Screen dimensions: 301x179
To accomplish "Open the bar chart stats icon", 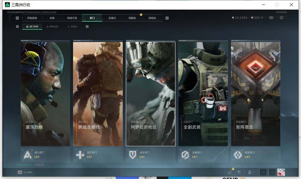I will [x=229, y=172].
